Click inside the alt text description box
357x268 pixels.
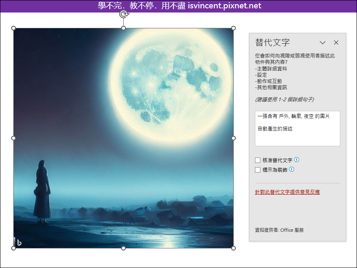[297, 128]
